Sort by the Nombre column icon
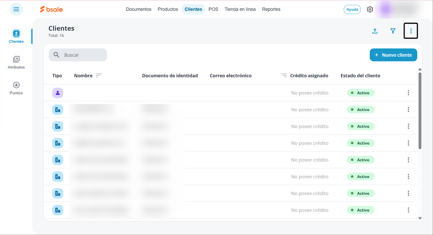This screenshot has width=433, height=235. click(x=99, y=75)
